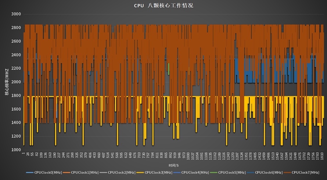Select the 1000 y-axis value at the bottom
This screenshot has width=327, height=180.
(x=16, y=150)
